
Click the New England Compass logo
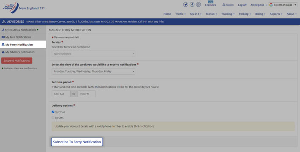11,8
